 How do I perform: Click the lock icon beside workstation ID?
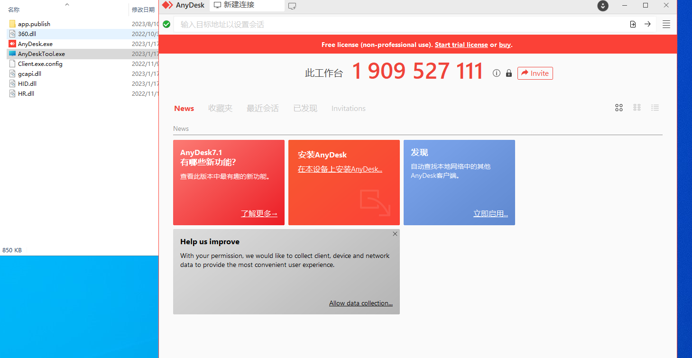click(509, 73)
